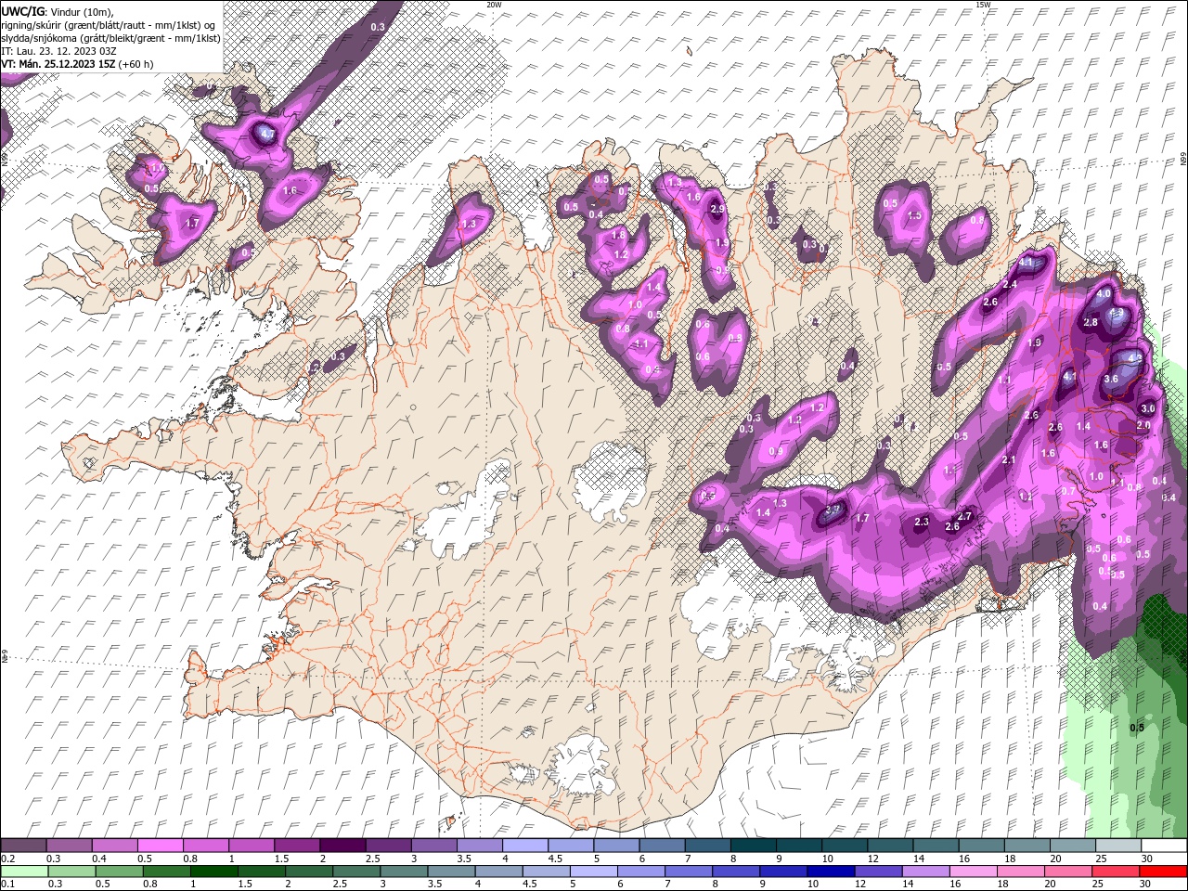Click the 2.1 snowfall value on the map

point(1009,460)
